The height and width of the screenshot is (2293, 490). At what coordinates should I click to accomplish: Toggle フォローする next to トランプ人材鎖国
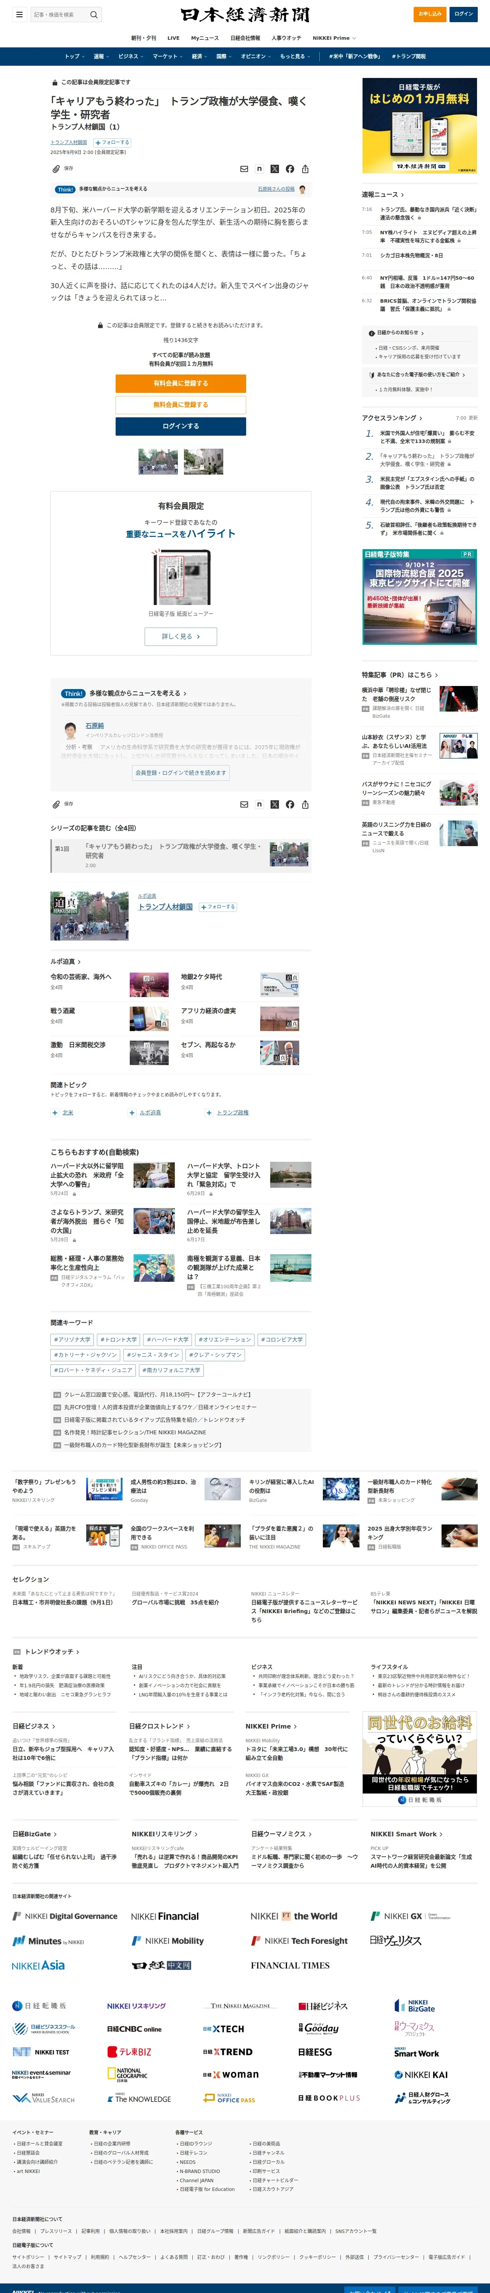(x=112, y=143)
